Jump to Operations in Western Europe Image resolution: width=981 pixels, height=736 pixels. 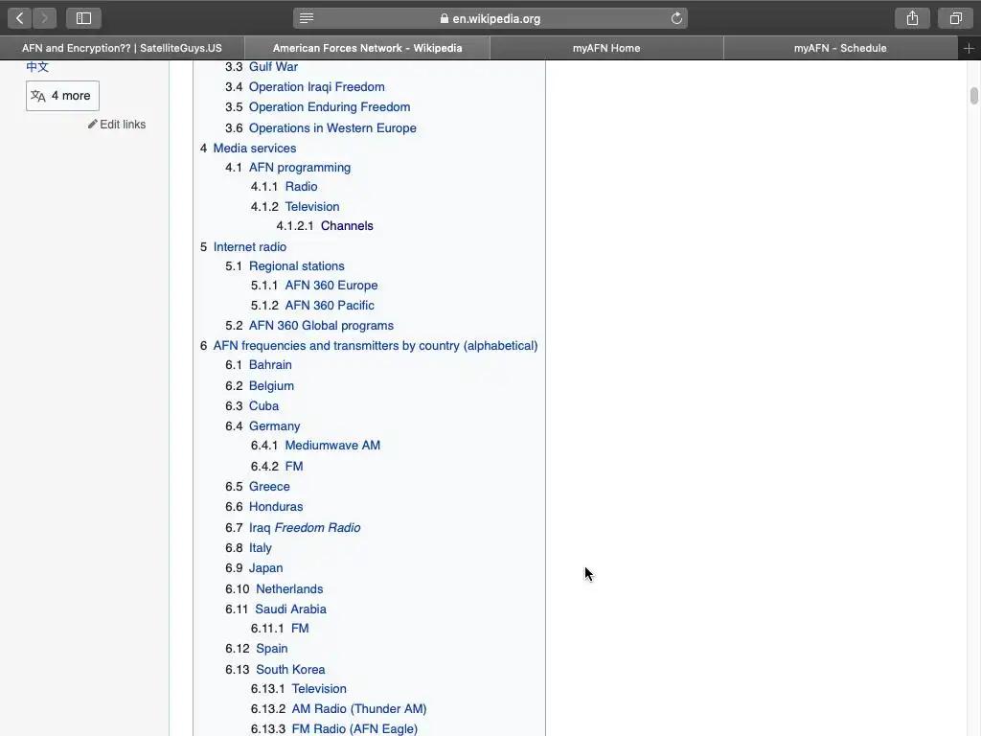coord(332,127)
